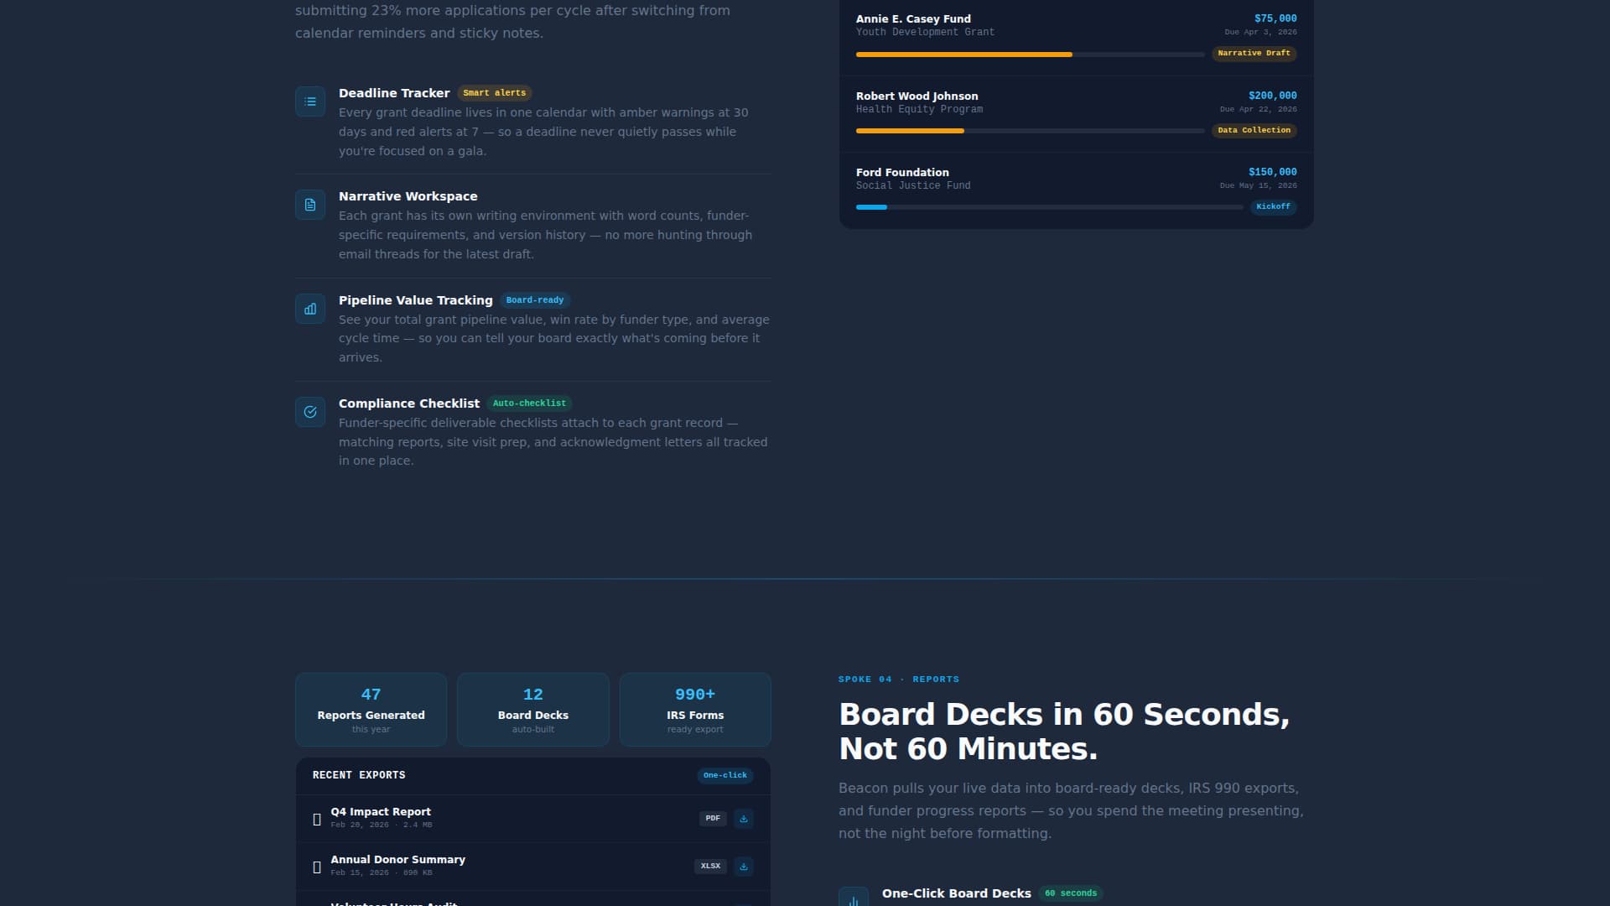
Task: Click the XLSX format tag
Action: (x=710, y=867)
